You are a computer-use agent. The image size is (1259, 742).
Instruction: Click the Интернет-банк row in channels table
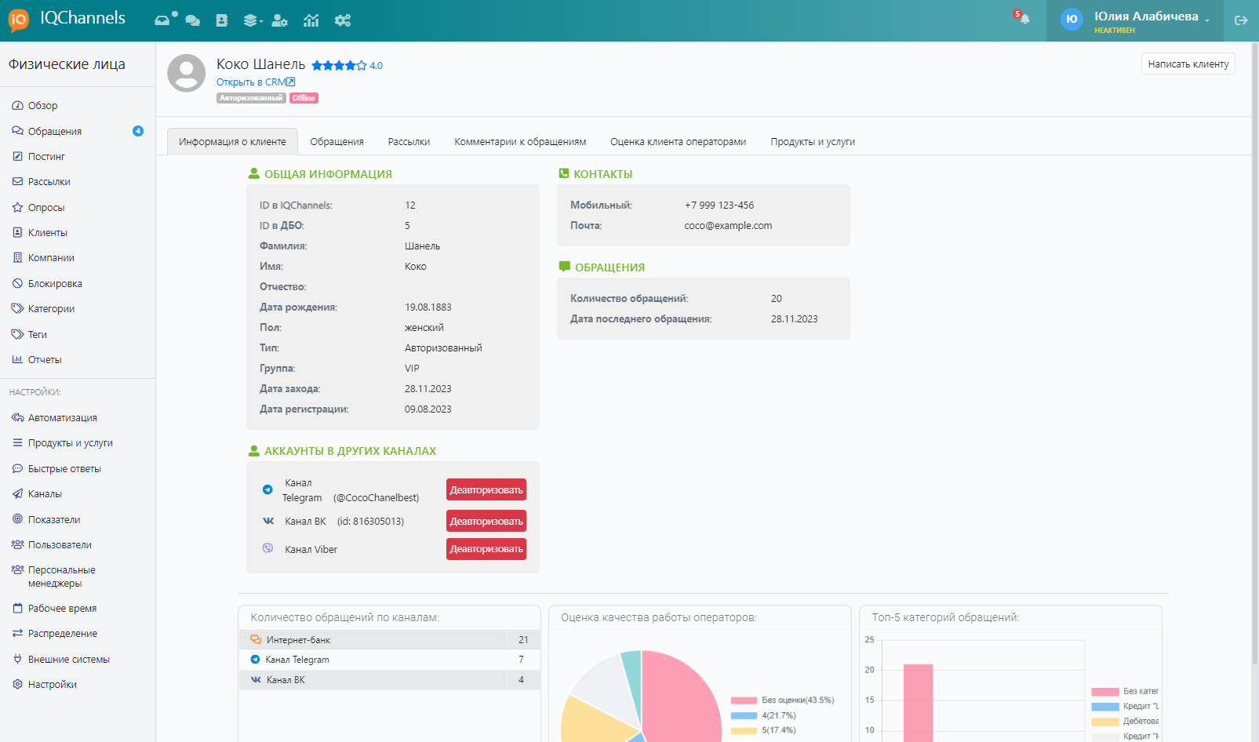pos(390,640)
